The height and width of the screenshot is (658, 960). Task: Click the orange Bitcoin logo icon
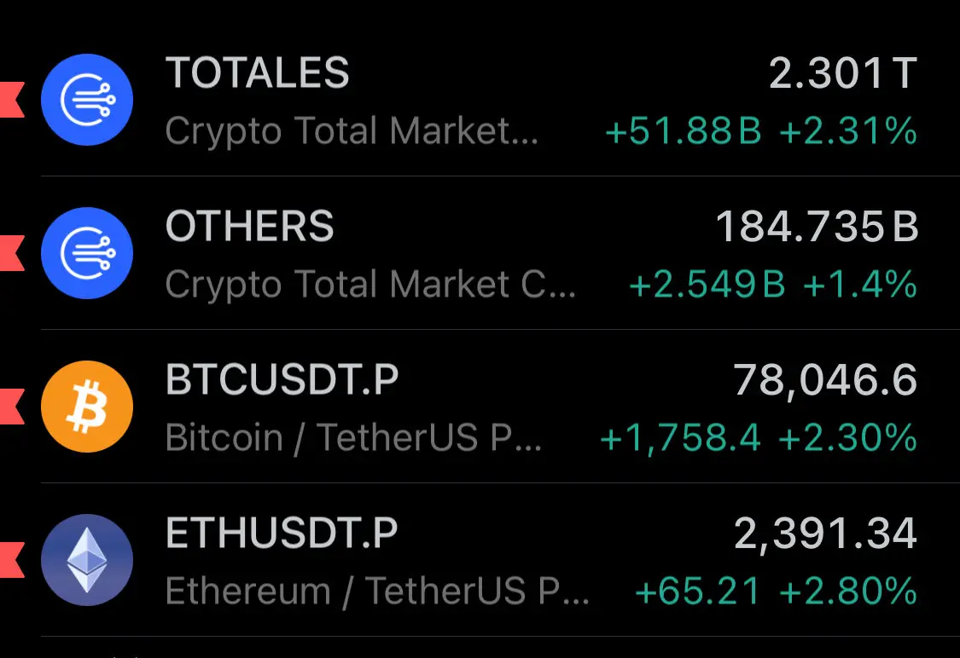point(87,407)
